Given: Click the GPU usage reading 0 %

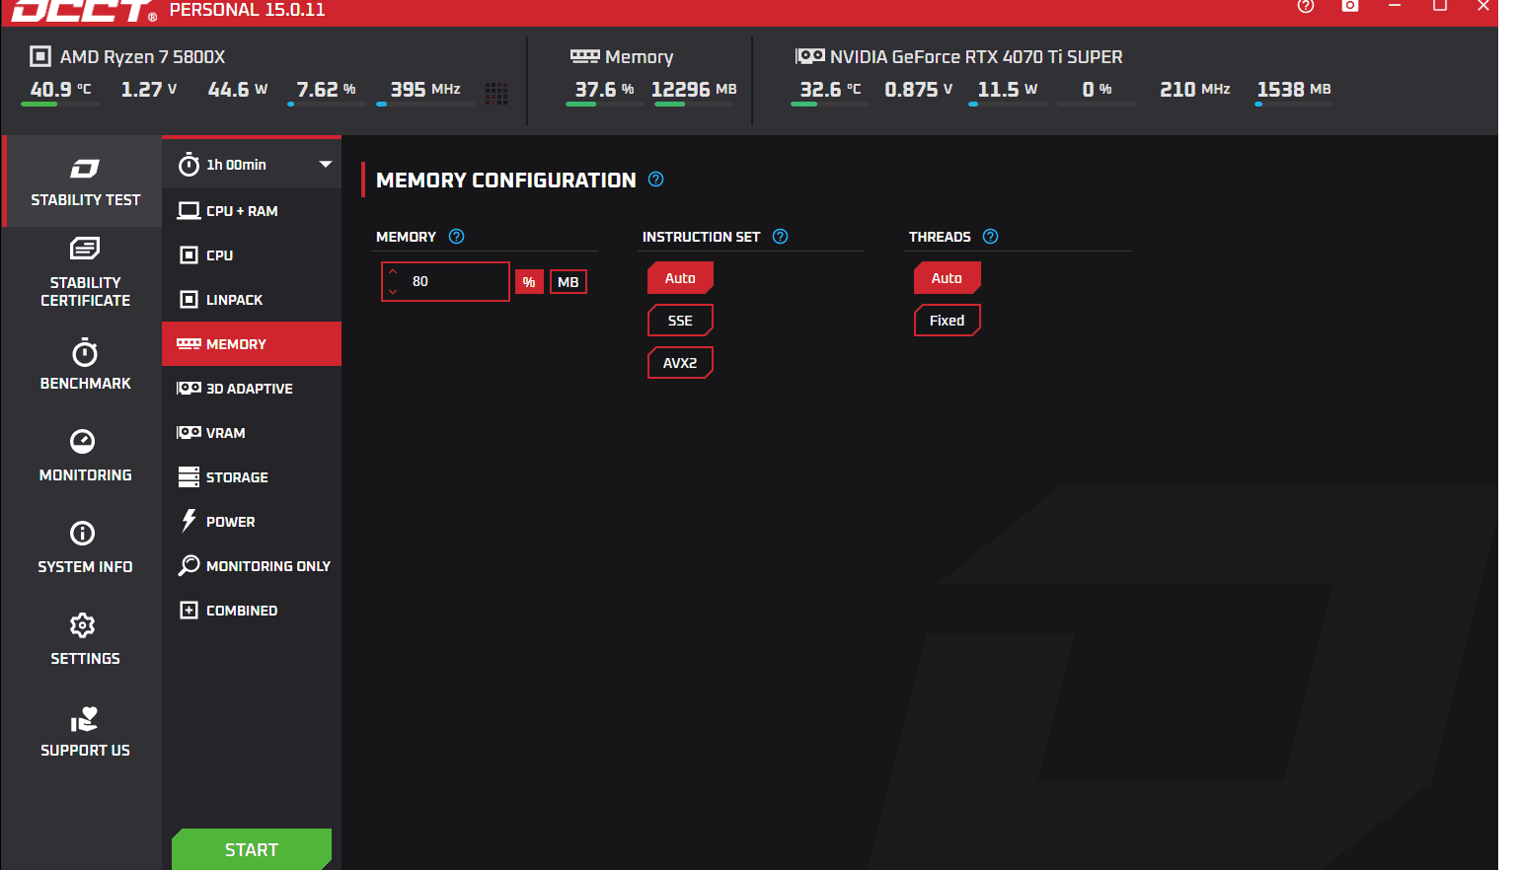Looking at the screenshot, I should (x=1097, y=90).
